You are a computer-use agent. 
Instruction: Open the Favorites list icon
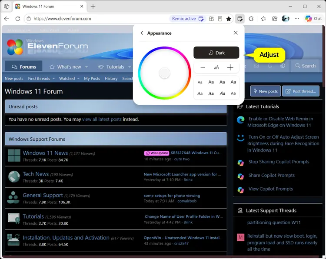point(263,19)
